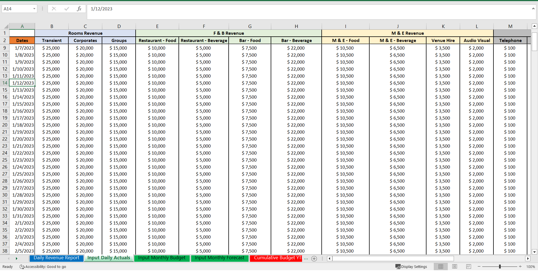Select column M header
Screen dimensions: 538x271
[510, 26]
